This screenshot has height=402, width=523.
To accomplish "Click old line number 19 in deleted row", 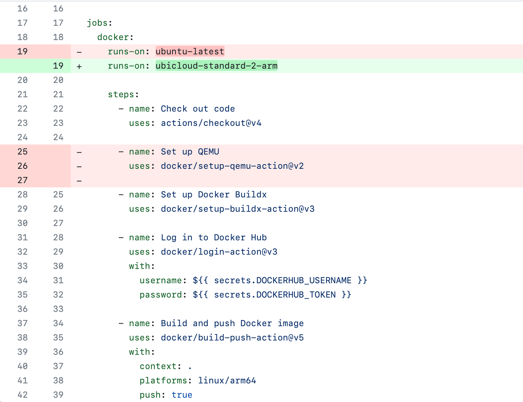I will tap(23, 52).
